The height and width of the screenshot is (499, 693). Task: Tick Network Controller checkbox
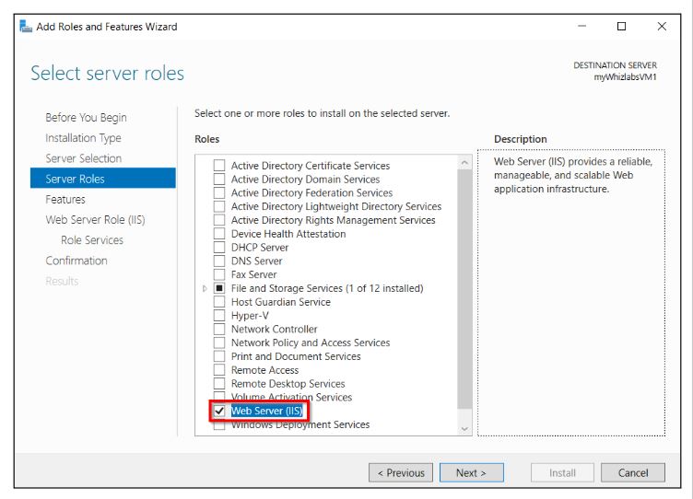tap(219, 330)
